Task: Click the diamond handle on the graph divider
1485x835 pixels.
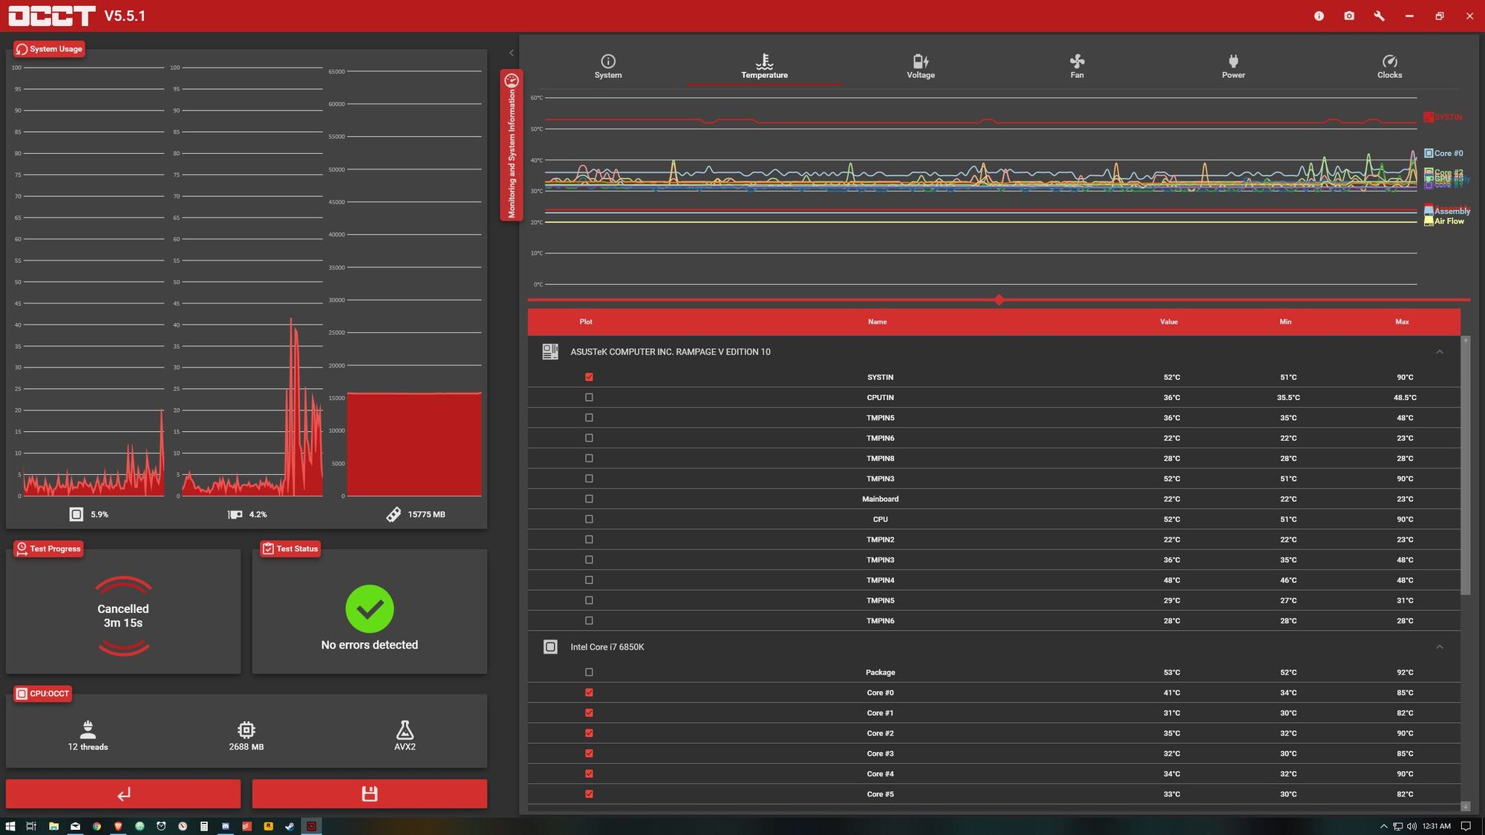Action: coord(999,300)
